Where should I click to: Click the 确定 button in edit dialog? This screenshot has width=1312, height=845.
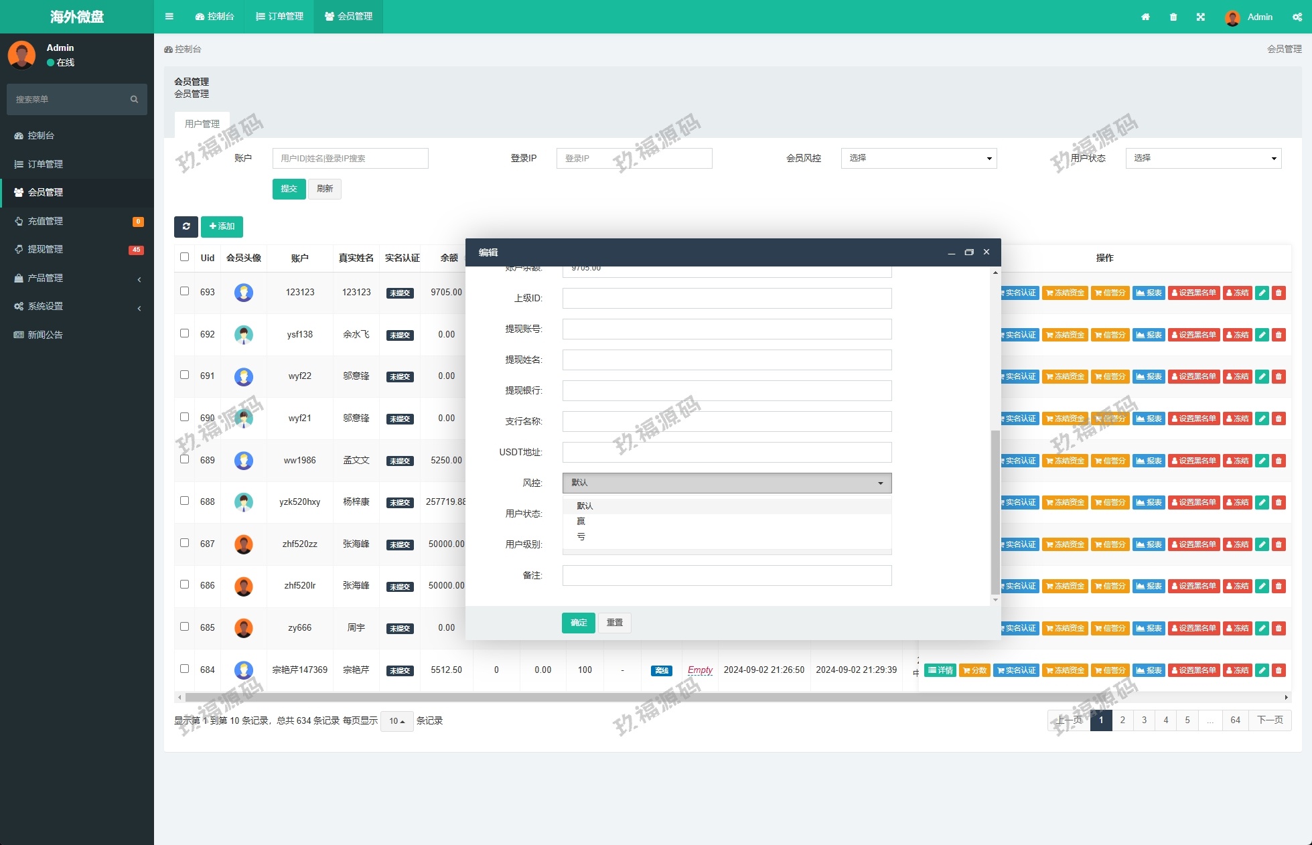578,623
